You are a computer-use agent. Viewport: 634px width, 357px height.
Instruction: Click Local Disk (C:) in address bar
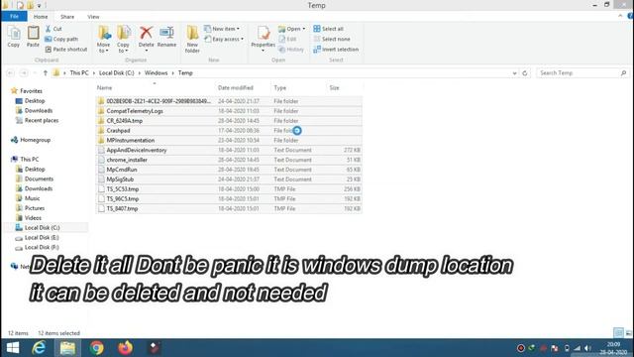point(117,72)
